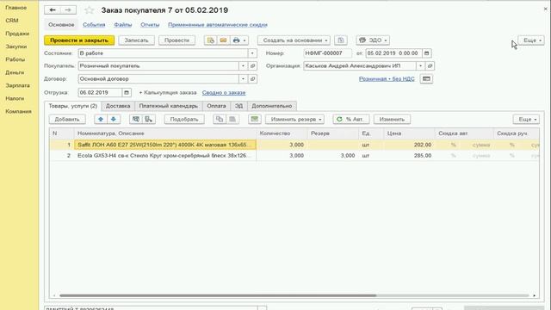Viewport: 551px width, 310px height.
Task: Click the Отгрузка date field 06.02.2019
Action: click(x=100, y=92)
